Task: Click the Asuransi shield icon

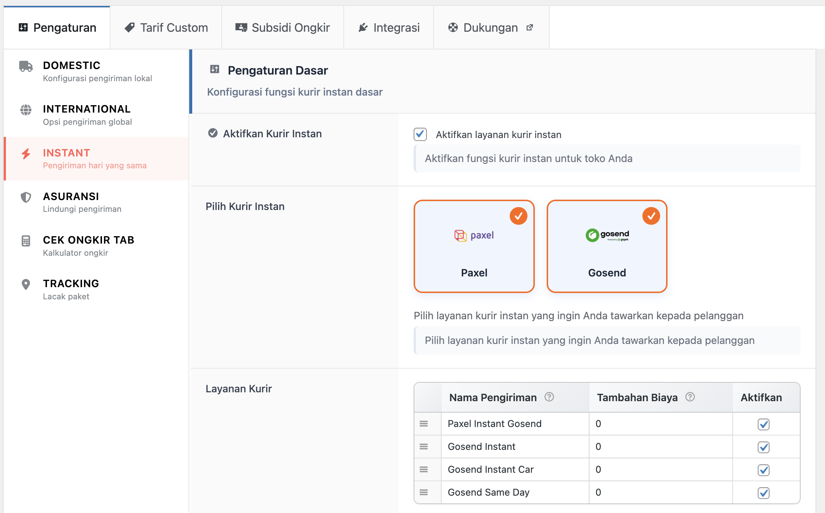Action: pyautogui.click(x=26, y=197)
